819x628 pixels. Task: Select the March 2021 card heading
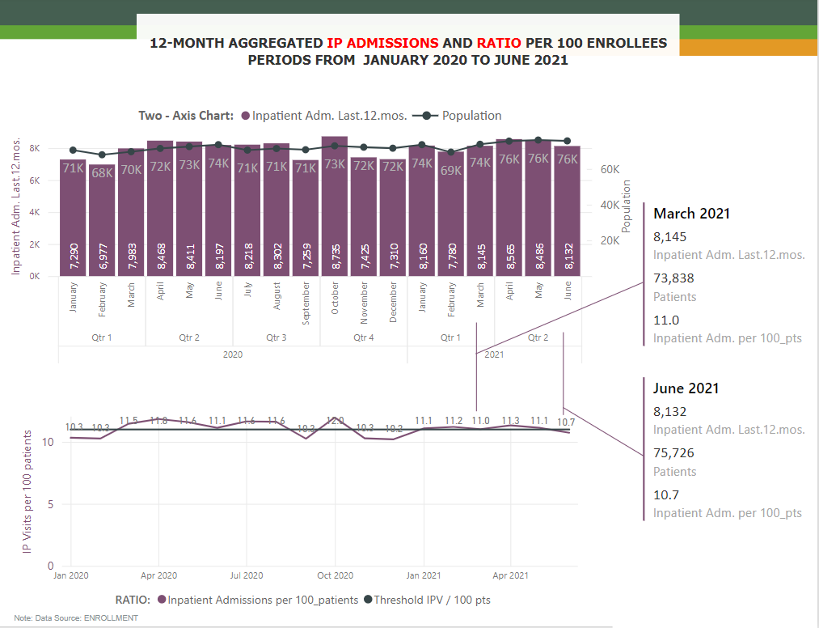(x=691, y=214)
